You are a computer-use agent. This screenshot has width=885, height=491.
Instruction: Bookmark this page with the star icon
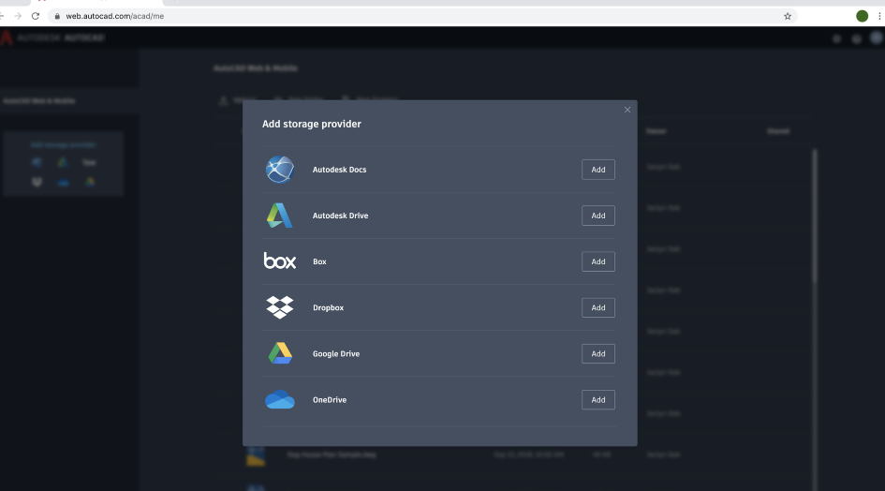(788, 16)
